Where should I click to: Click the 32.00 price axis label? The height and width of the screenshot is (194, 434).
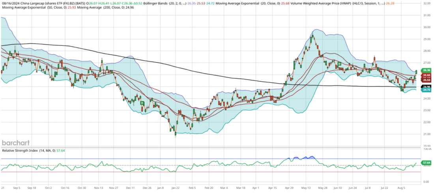click(x=426, y=4)
